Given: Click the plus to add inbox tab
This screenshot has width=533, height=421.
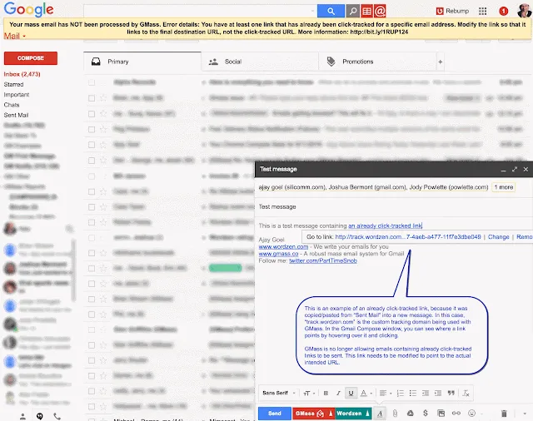Looking at the screenshot, I should point(441,62).
